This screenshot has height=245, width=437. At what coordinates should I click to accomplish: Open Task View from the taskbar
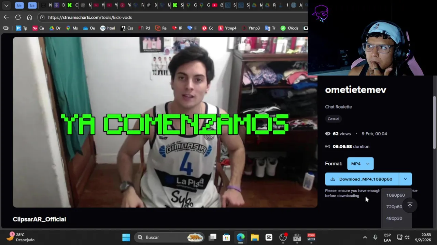213,237
